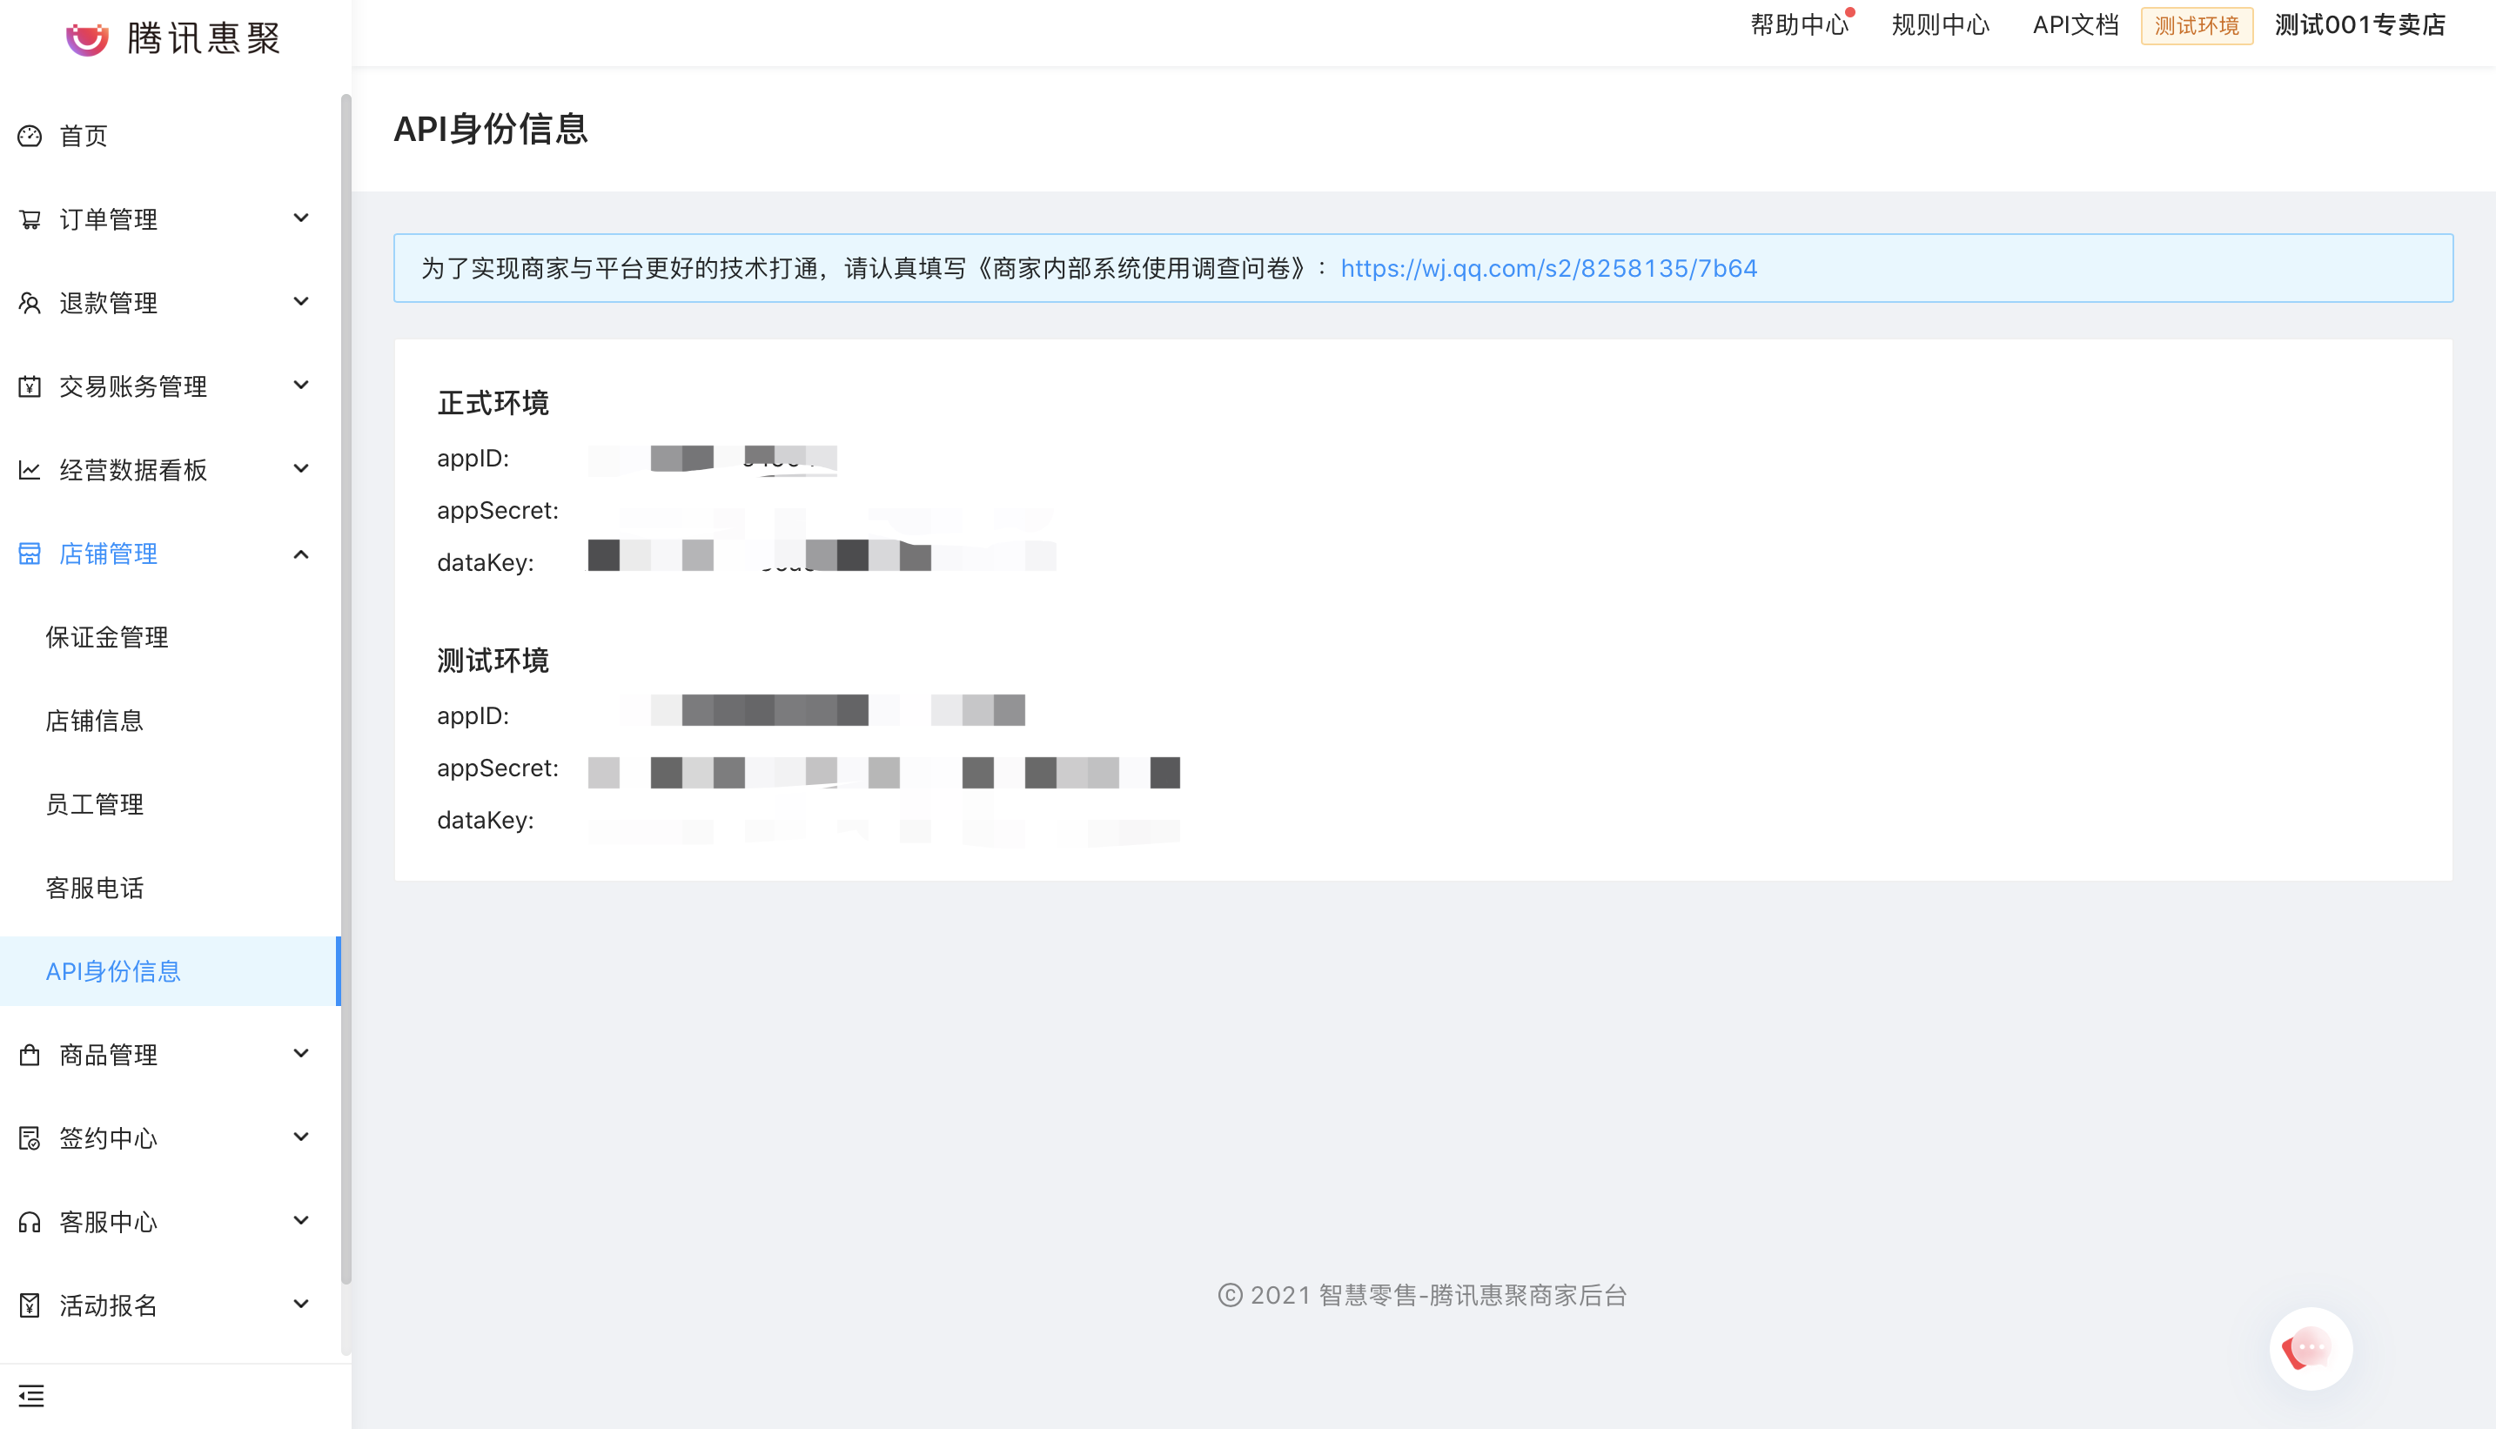Click the headset icon beside 客服中心
Viewport: 2496px width, 1429px height.
pos(30,1221)
